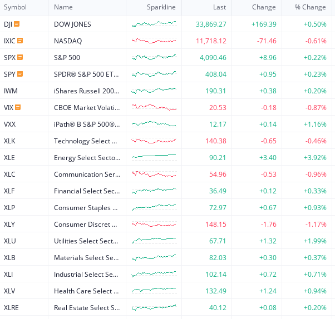335x319 pixels.
Task: Click the Real Estate Select S... name
Action: click(x=87, y=308)
